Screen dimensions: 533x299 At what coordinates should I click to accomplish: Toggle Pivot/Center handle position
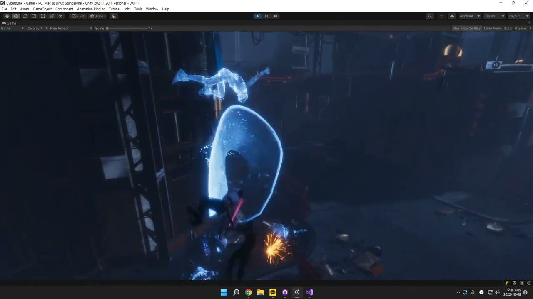coord(78,16)
